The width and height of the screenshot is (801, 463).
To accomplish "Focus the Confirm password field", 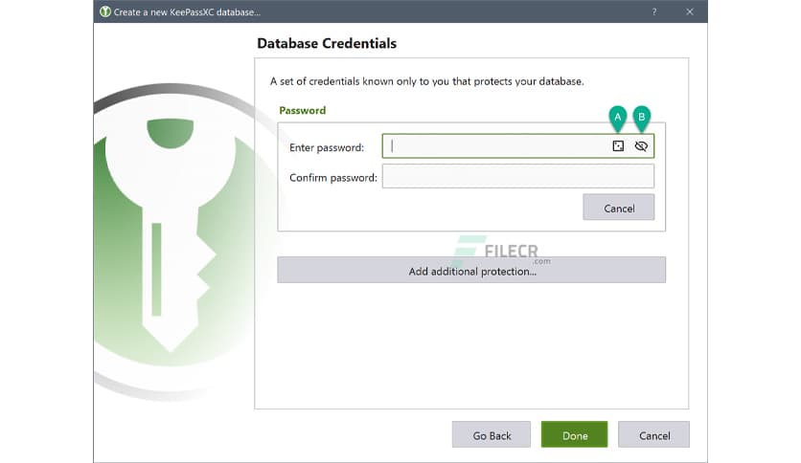I will coord(517,176).
